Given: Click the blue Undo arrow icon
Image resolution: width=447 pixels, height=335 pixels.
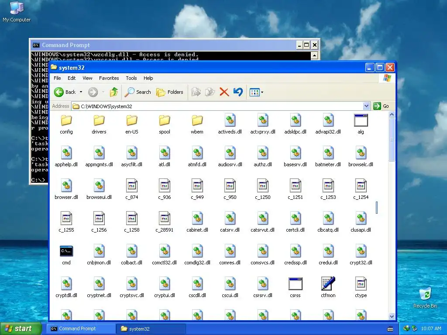Looking at the screenshot, I should coord(238,92).
